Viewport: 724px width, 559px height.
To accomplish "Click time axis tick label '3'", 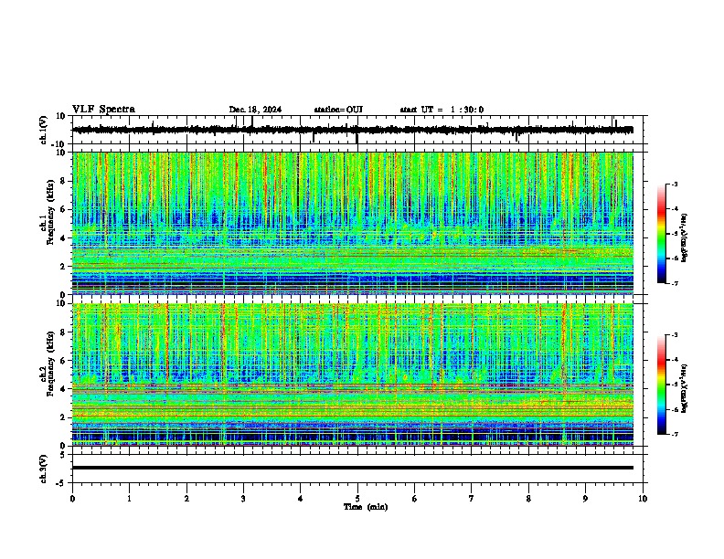I will tap(243, 499).
